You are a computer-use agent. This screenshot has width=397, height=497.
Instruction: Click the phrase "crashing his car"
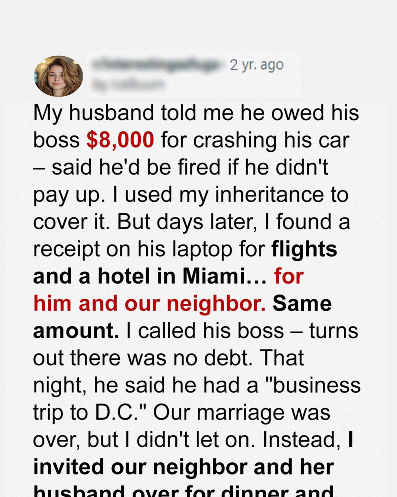coord(271,140)
